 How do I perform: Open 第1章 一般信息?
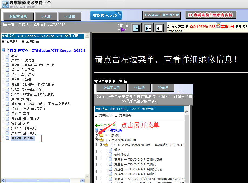pyautogui.click(x=23, y=60)
